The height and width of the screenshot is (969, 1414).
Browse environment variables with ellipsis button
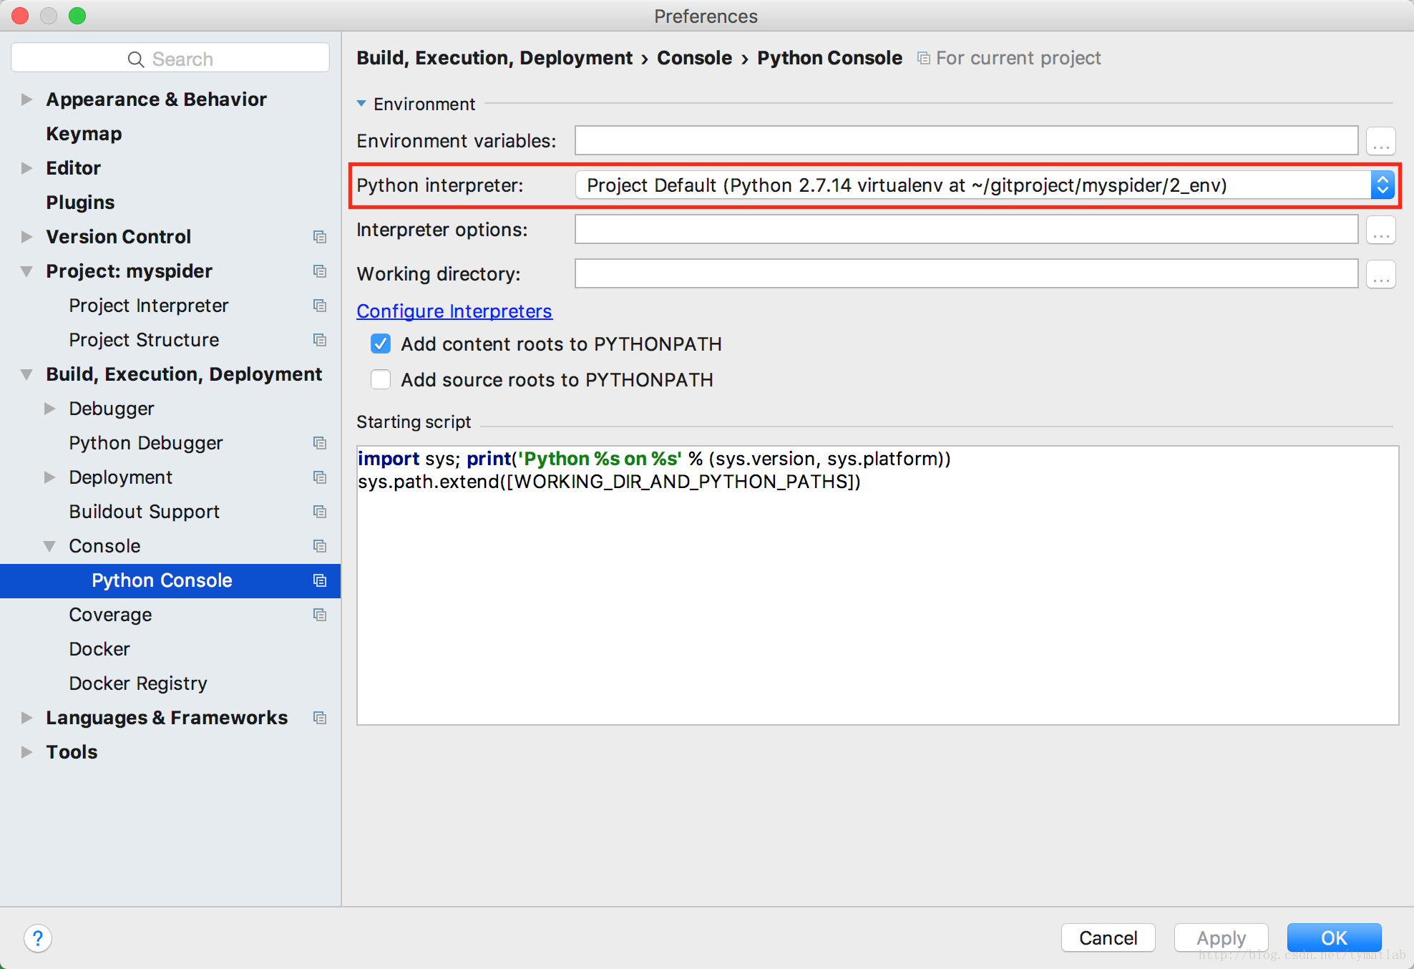click(x=1381, y=141)
